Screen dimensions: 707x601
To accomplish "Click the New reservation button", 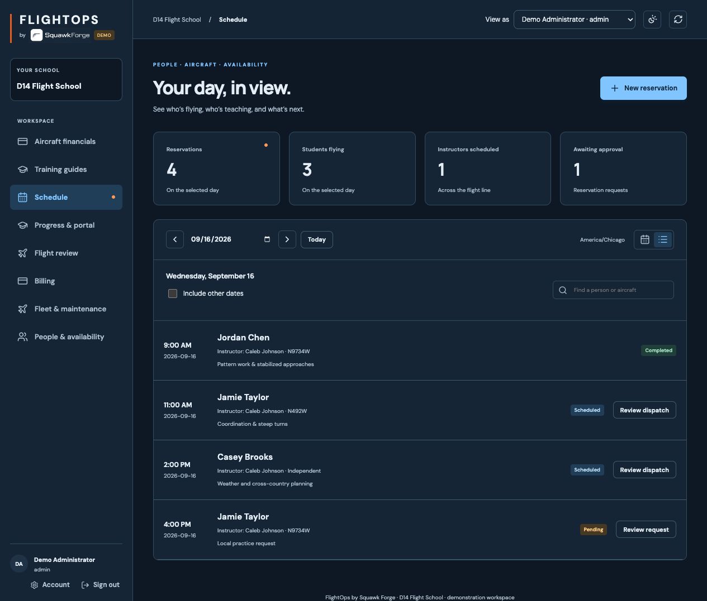I will (643, 88).
